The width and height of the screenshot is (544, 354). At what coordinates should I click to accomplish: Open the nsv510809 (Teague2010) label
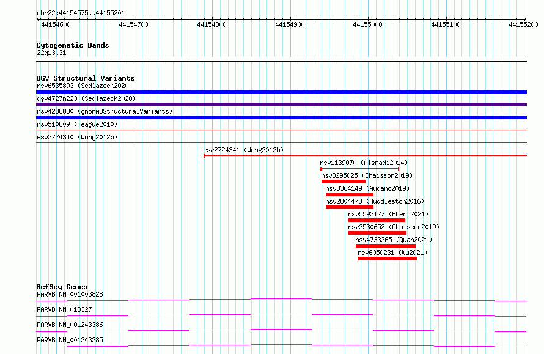click(x=77, y=124)
